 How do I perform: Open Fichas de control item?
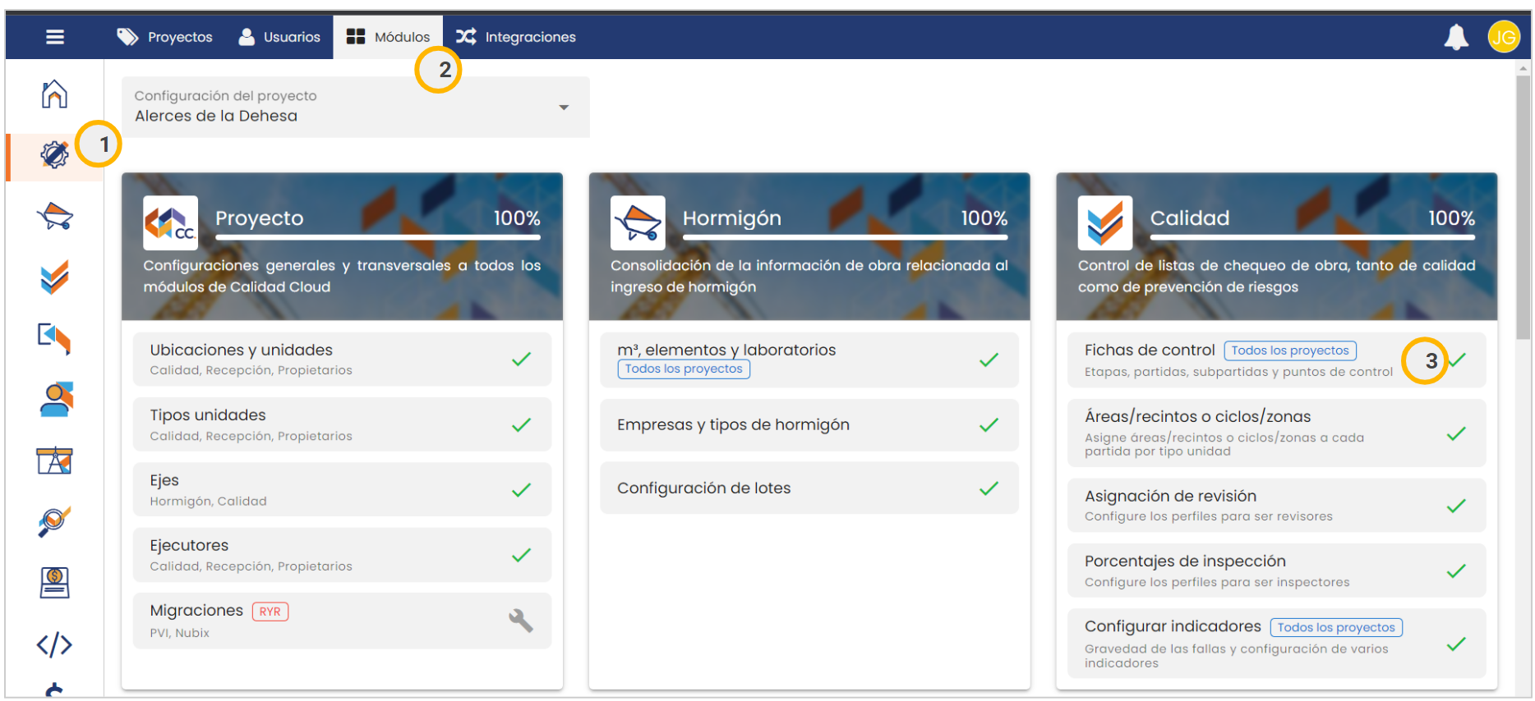coord(1276,360)
